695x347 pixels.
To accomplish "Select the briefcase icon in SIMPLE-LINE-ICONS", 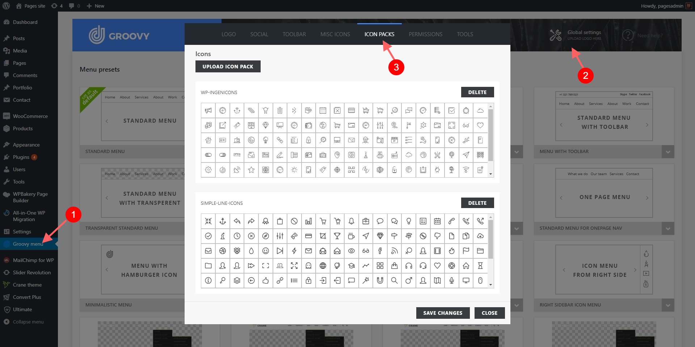I will (x=366, y=221).
